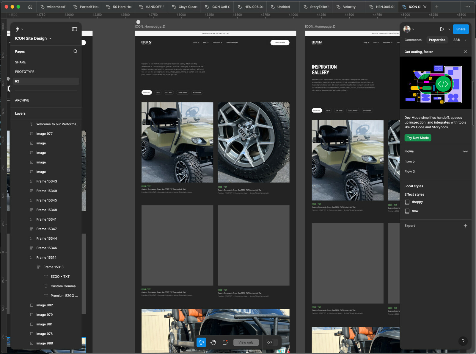Search pages with the magnifier icon

point(76,52)
